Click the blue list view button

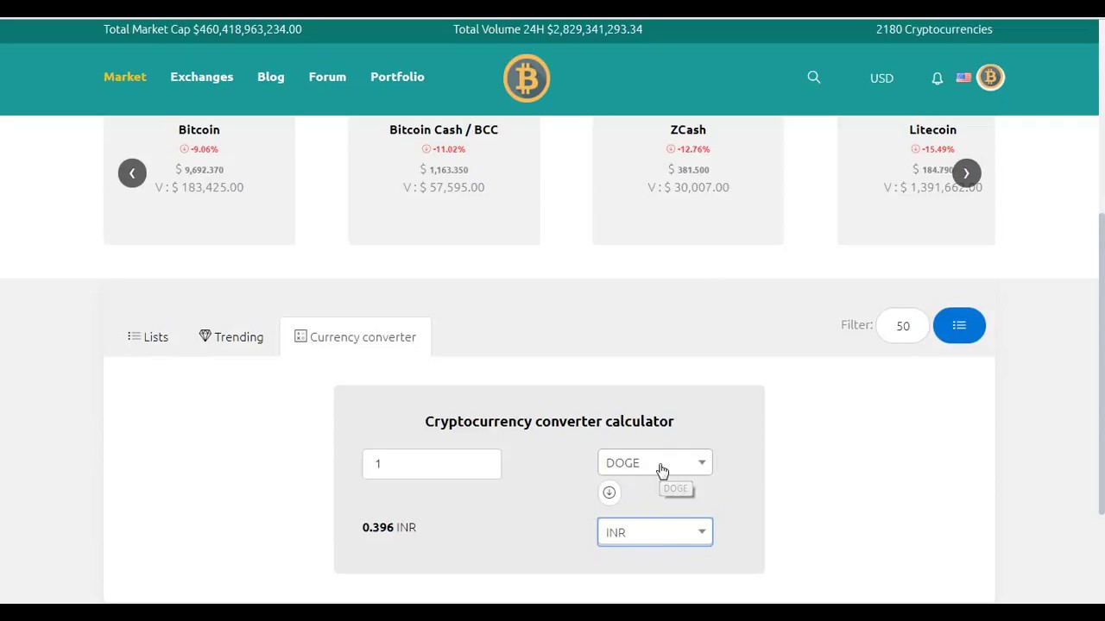959,325
